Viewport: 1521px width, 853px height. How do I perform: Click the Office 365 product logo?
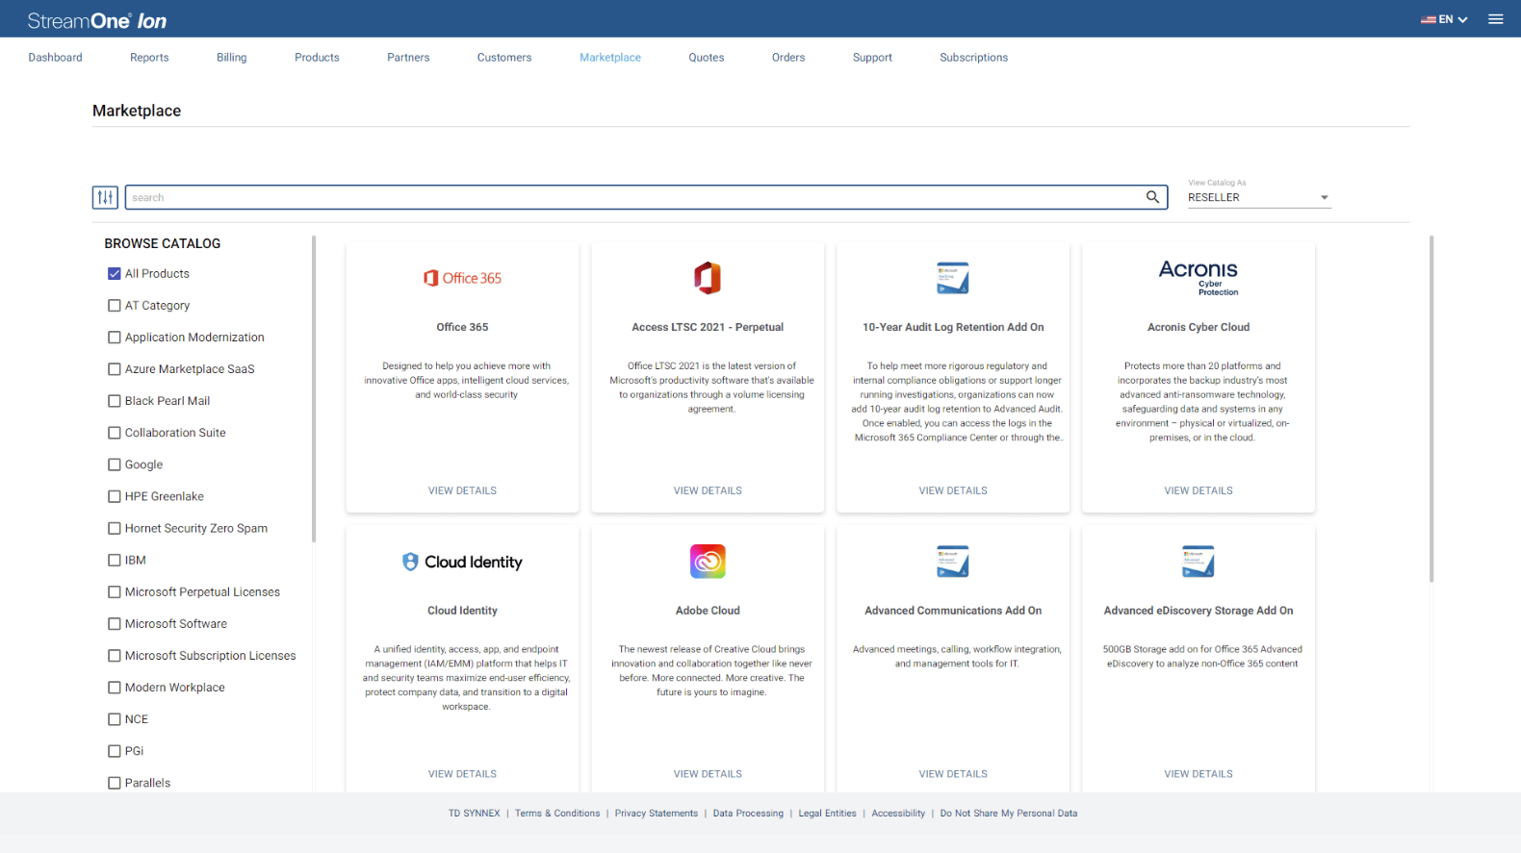462,278
